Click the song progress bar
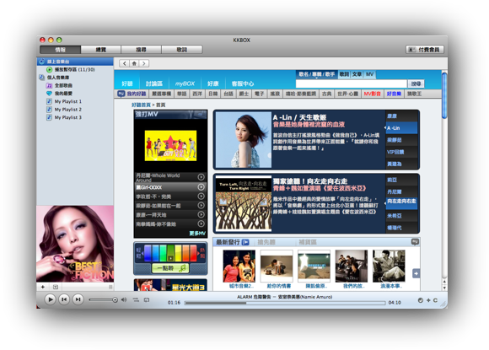This screenshot has height=350, width=489. click(285, 303)
